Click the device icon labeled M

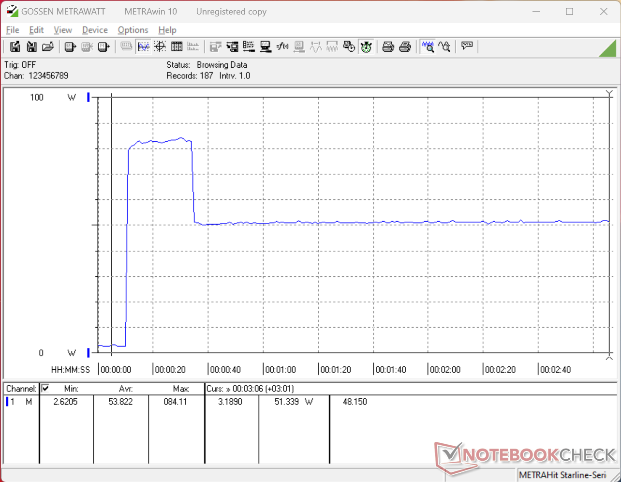[x=103, y=46]
